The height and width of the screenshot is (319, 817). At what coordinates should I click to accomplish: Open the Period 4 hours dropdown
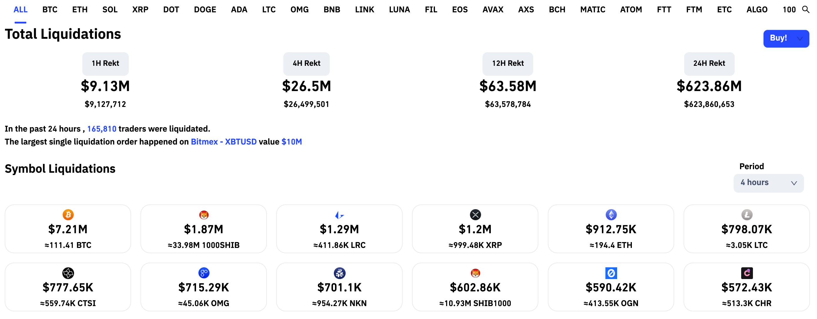click(x=768, y=183)
